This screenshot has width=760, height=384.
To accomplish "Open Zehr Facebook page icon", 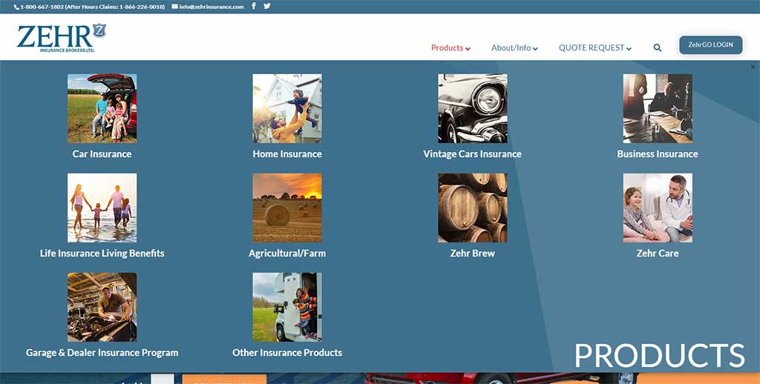I will pyautogui.click(x=254, y=6).
